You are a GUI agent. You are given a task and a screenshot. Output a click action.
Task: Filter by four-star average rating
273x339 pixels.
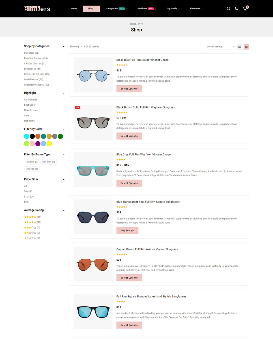pos(30,222)
